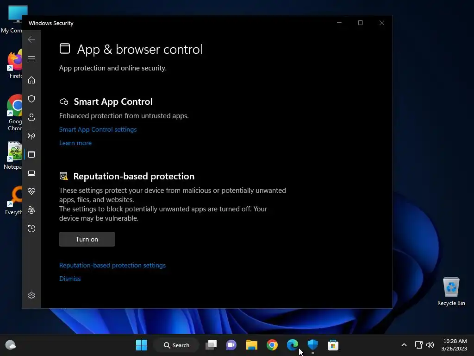Click the taskbar Search box
474x356 pixels.
pyautogui.click(x=176, y=345)
